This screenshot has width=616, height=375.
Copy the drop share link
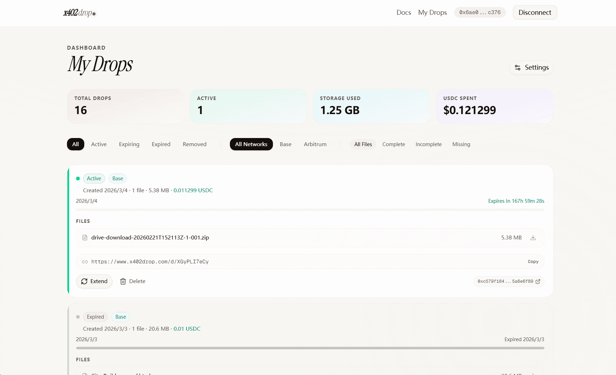pos(533,262)
